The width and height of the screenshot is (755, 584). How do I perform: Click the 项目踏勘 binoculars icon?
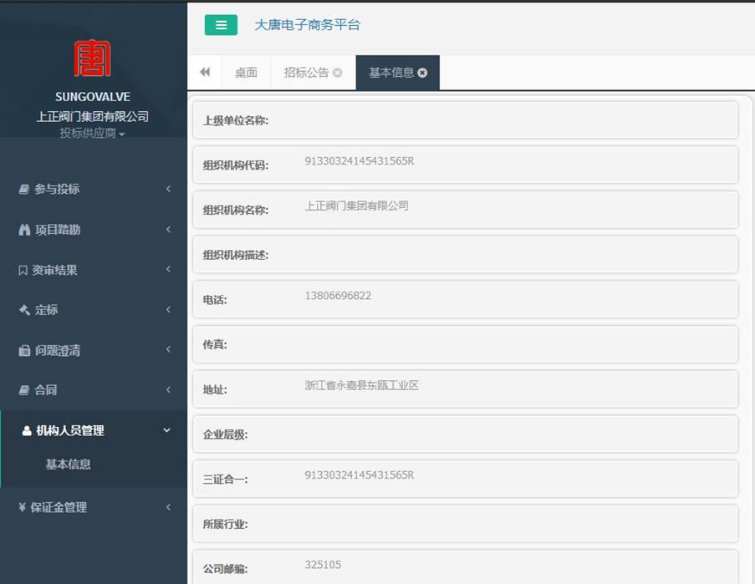pos(23,230)
